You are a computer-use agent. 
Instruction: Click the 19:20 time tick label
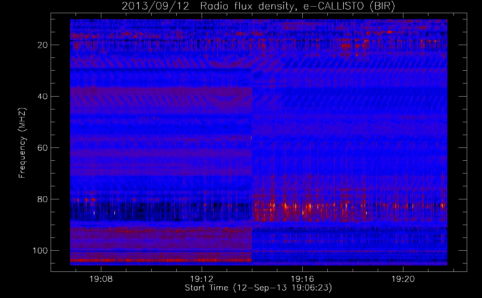(x=403, y=279)
